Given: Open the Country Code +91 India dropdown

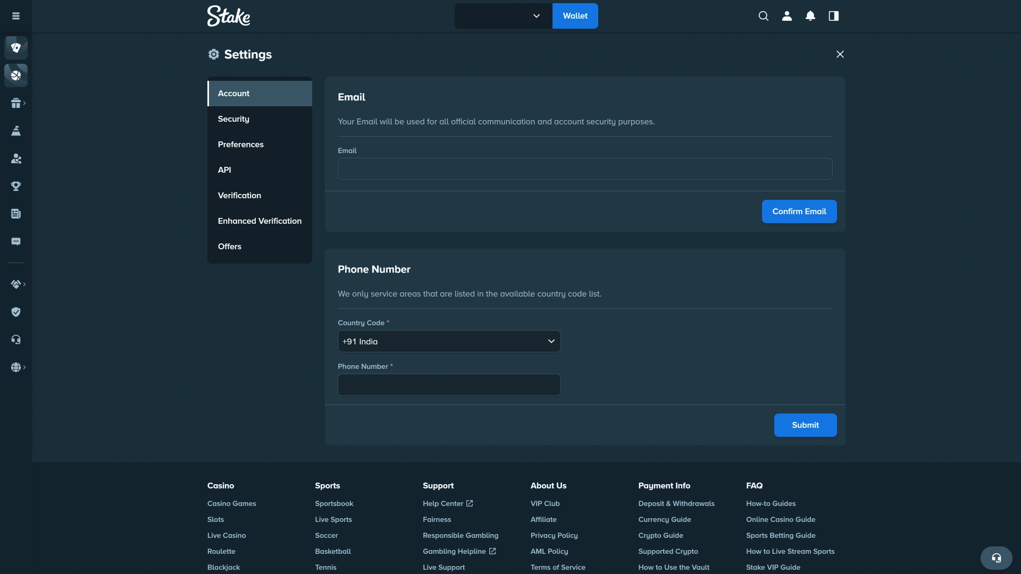Looking at the screenshot, I should click(449, 341).
